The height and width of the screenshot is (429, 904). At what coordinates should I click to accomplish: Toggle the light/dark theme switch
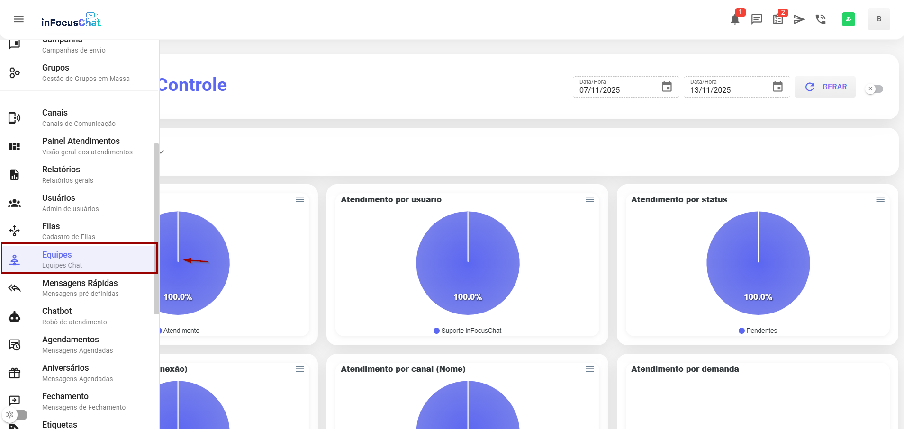[15, 415]
